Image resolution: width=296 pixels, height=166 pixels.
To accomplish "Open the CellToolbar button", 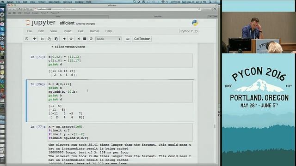I will click(142, 39).
